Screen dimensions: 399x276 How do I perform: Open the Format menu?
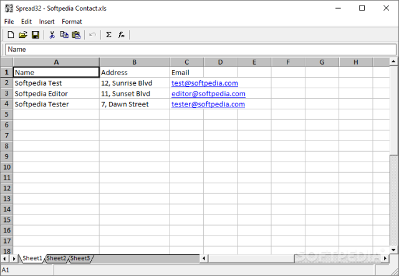pyautogui.click(x=72, y=22)
